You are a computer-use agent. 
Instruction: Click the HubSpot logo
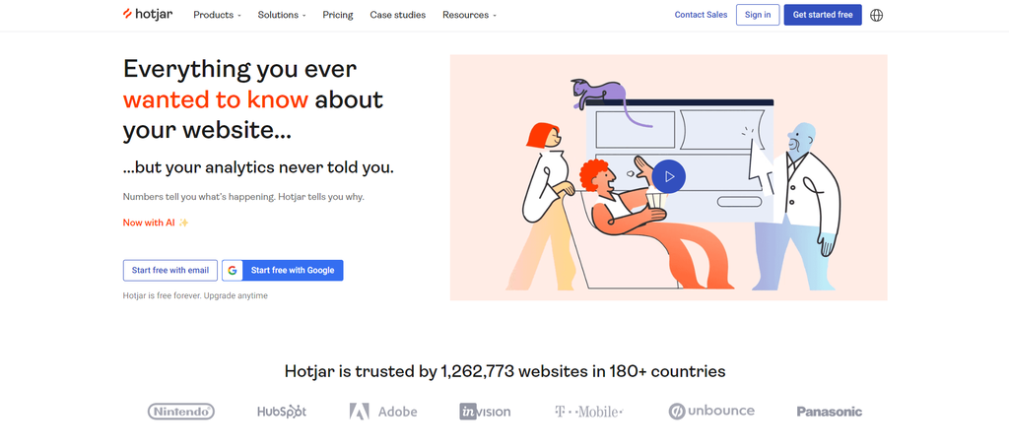pos(282,412)
